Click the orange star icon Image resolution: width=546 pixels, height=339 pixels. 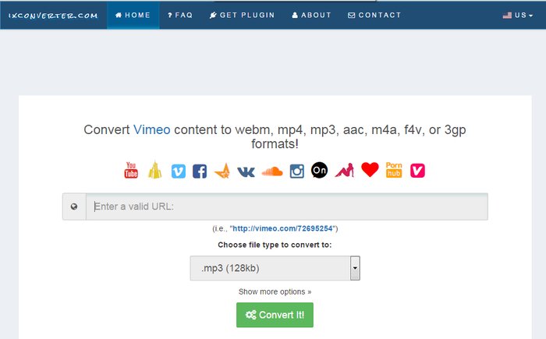(x=222, y=171)
